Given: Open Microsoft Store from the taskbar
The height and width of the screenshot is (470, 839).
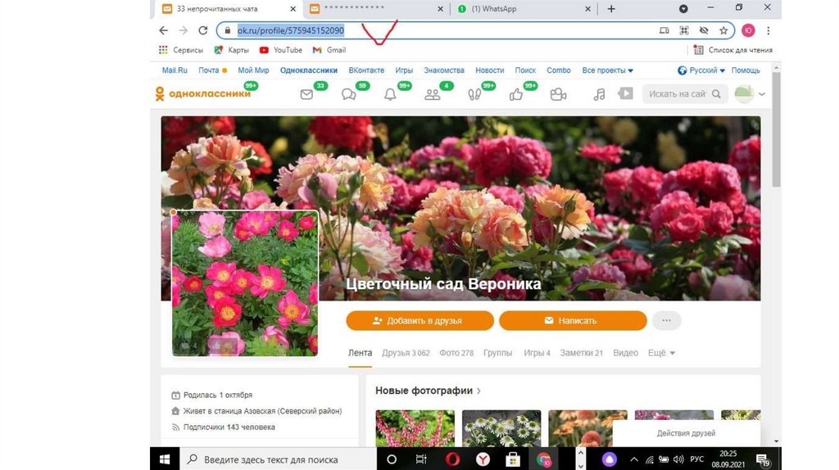Looking at the screenshot, I should click(513, 459).
